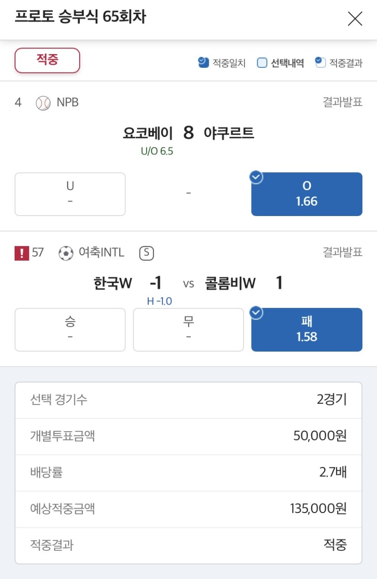Select the U under option
The height and width of the screenshot is (579, 377).
pyautogui.click(x=70, y=194)
